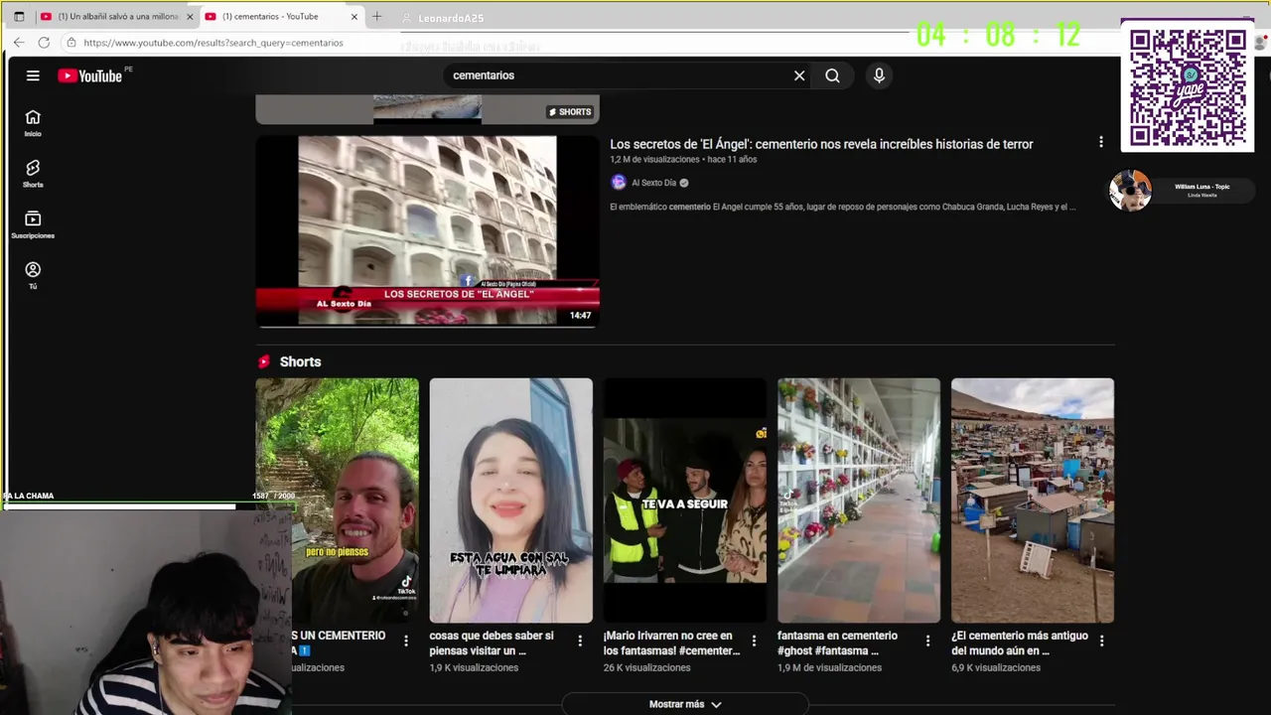
Task: Open the oldest desert cemetery short thumbnail
Action: [x=1033, y=500]
